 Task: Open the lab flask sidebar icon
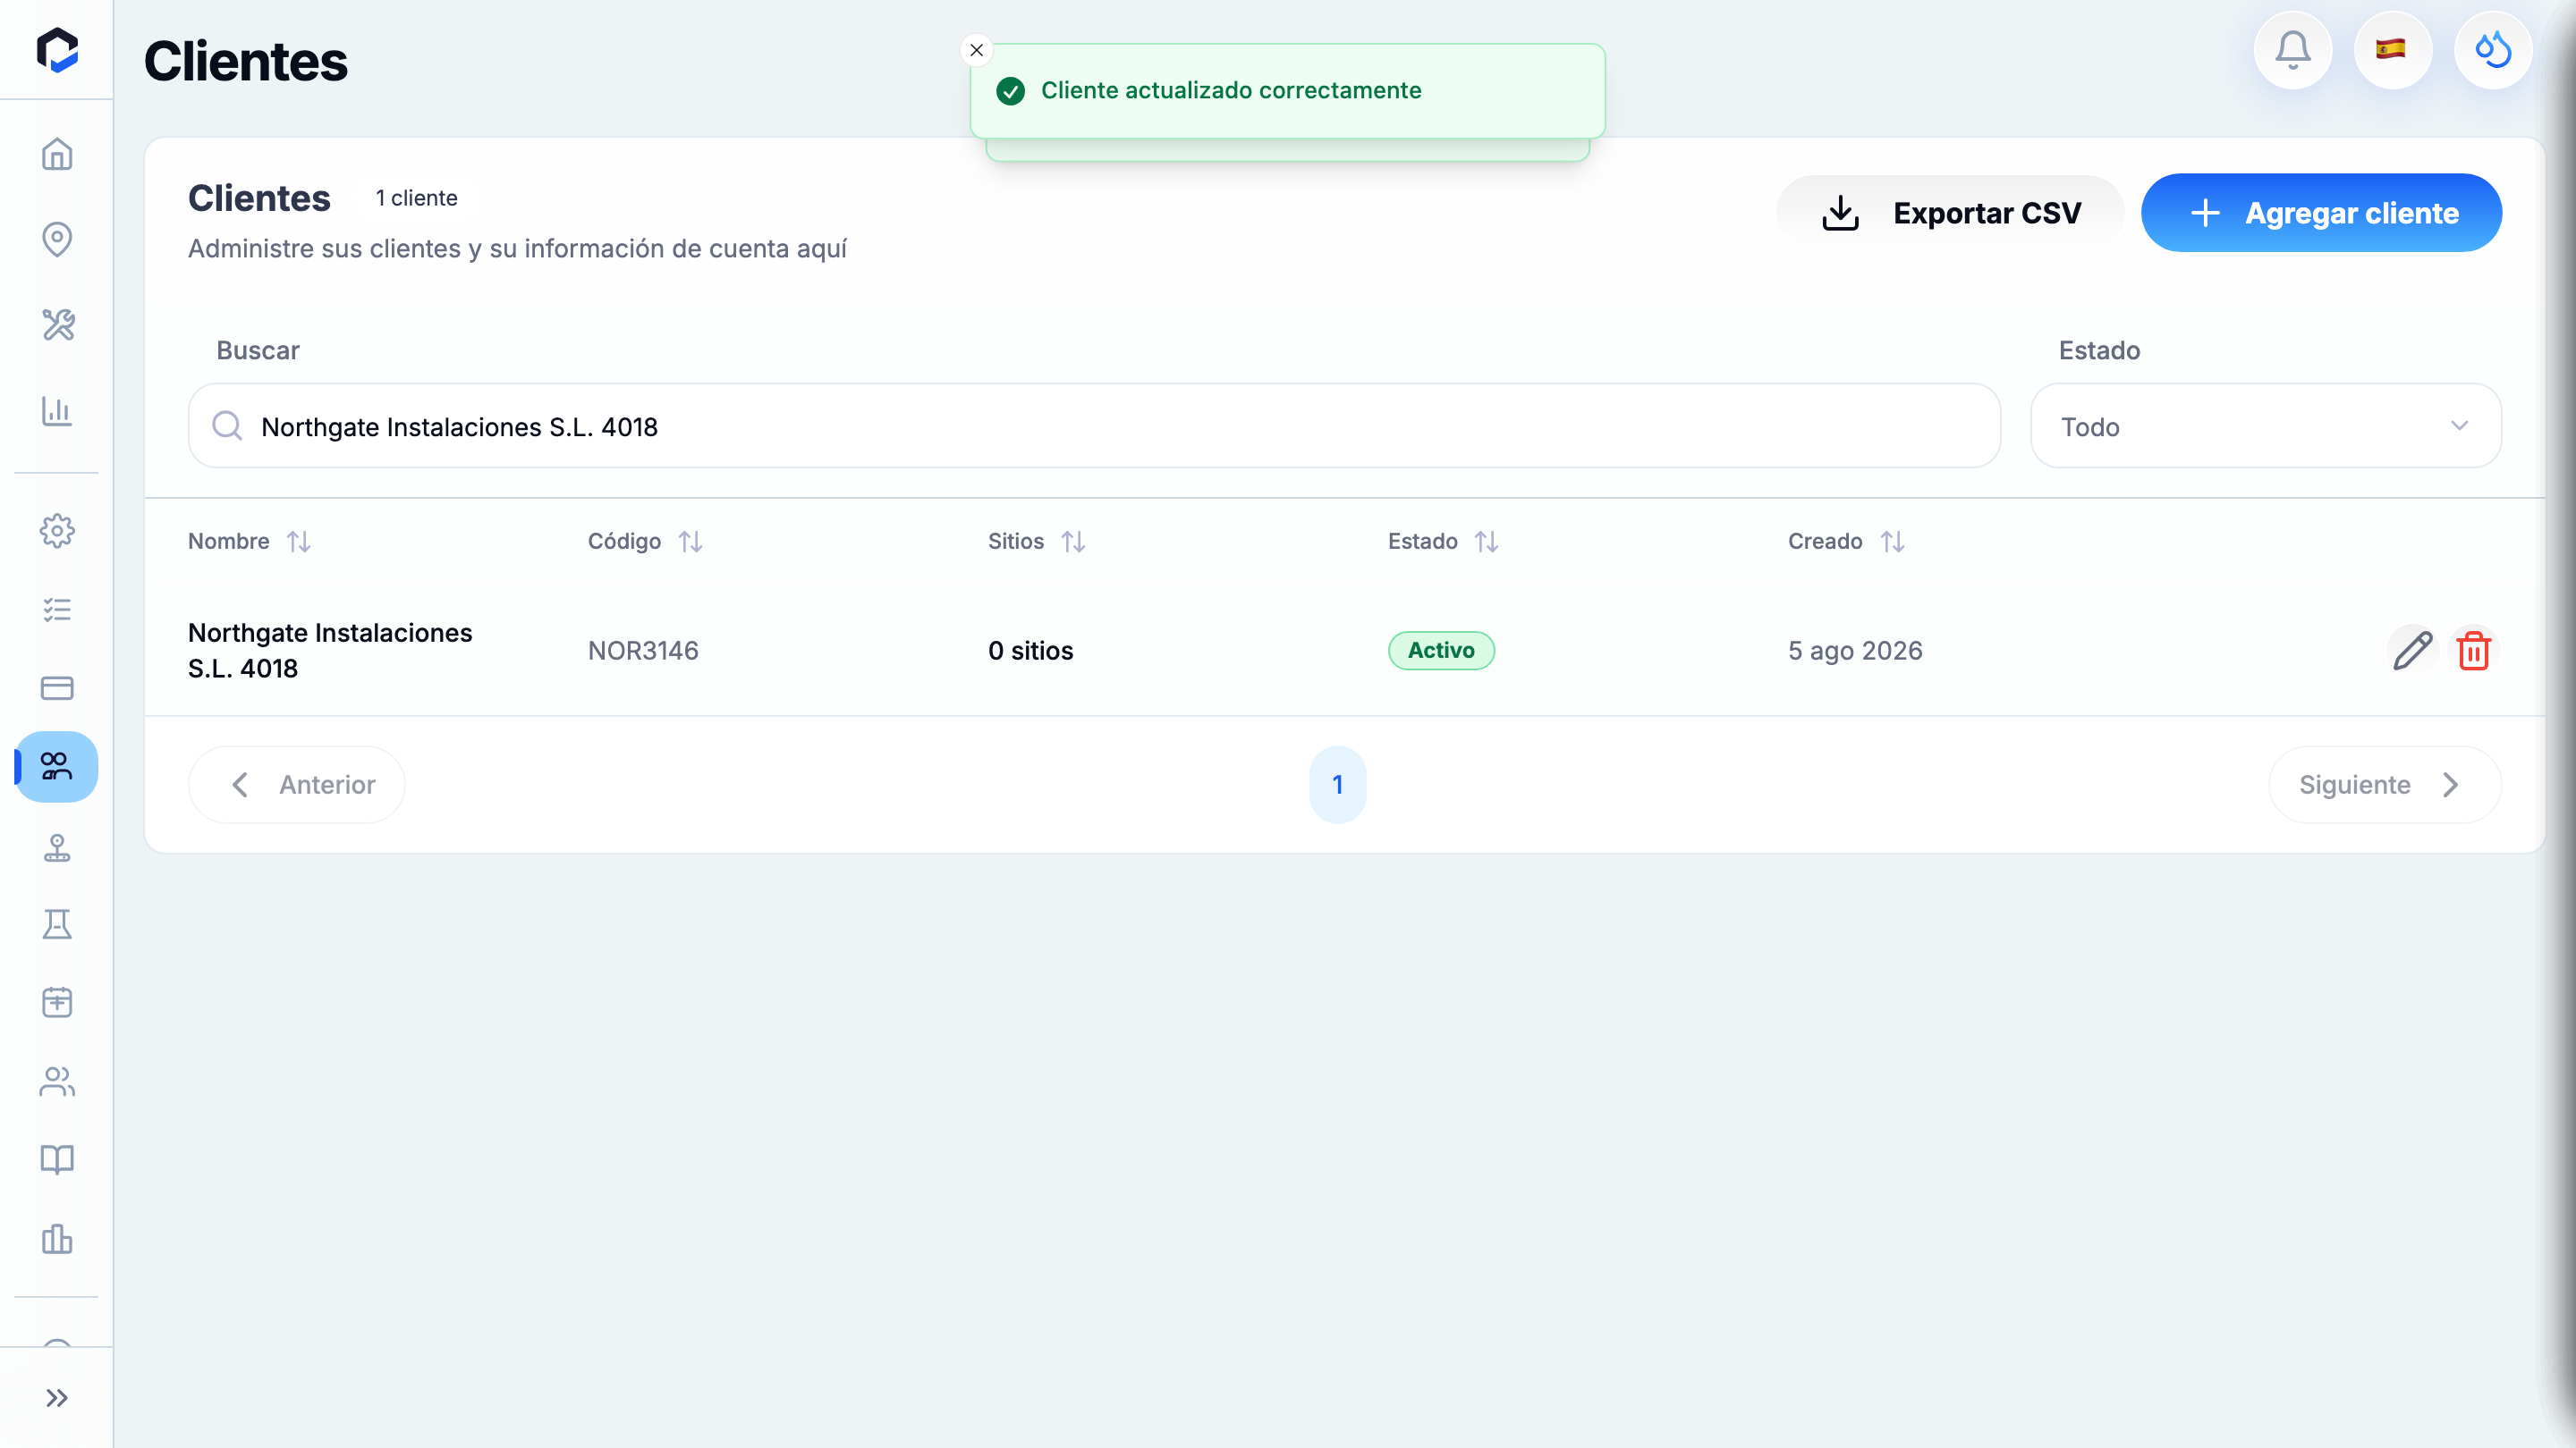57,924
